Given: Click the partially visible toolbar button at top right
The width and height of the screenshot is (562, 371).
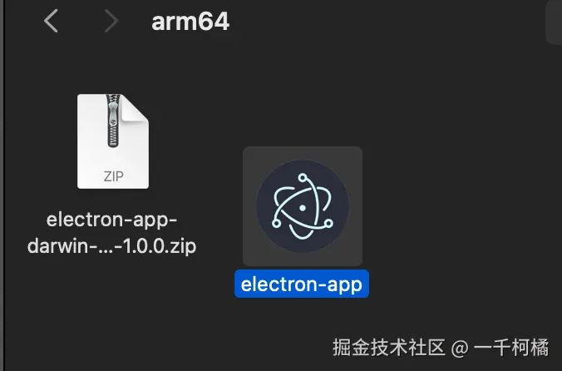Looking at the screenshot, I should [554, 22].
